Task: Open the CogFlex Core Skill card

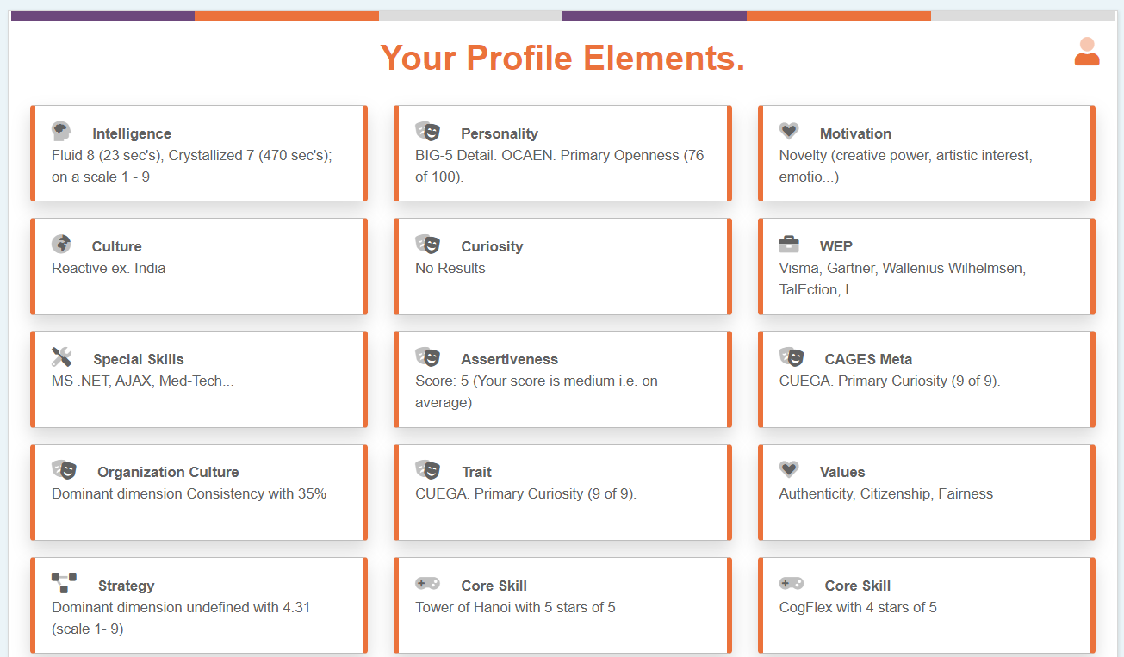Action: (926, 604)
